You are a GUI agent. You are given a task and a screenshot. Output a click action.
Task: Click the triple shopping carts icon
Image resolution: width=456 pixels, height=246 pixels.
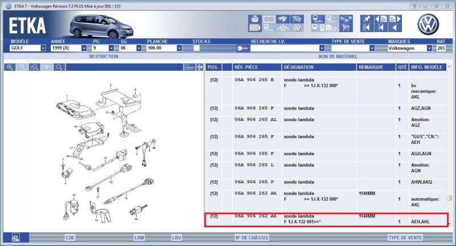(x=346, y=19)
